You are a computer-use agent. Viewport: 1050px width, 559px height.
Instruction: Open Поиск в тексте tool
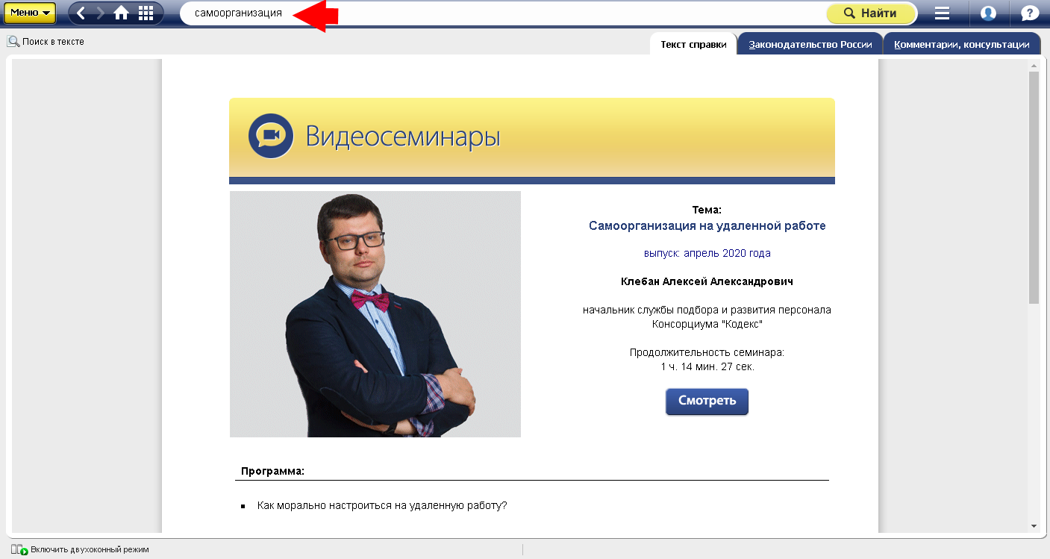pyautogui.click(x=46, y=42)
